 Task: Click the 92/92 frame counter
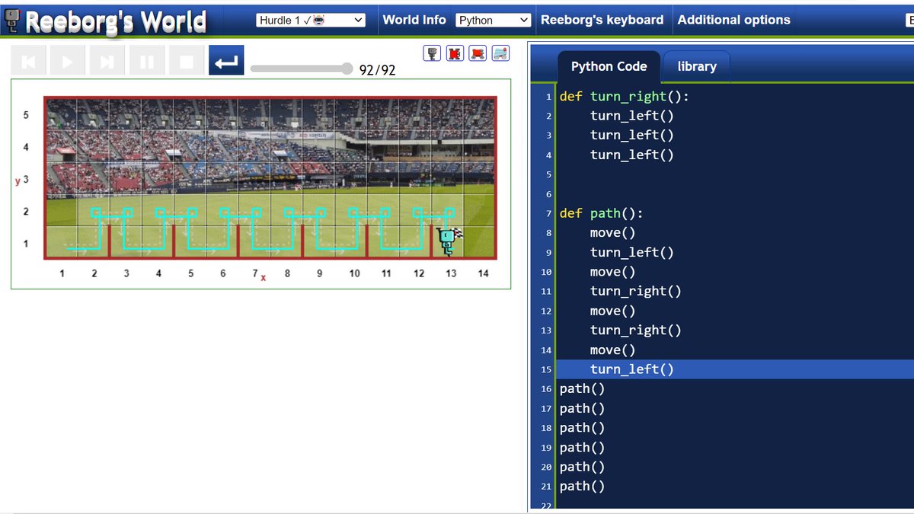[x=378, y=70]
